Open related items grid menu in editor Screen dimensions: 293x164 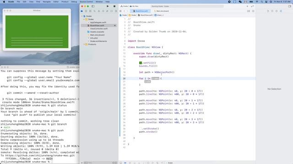(x=120, y=11)
